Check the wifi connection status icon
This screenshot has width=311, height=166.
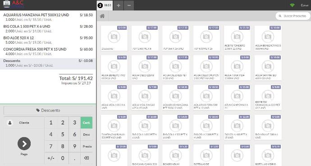(292, 5)
